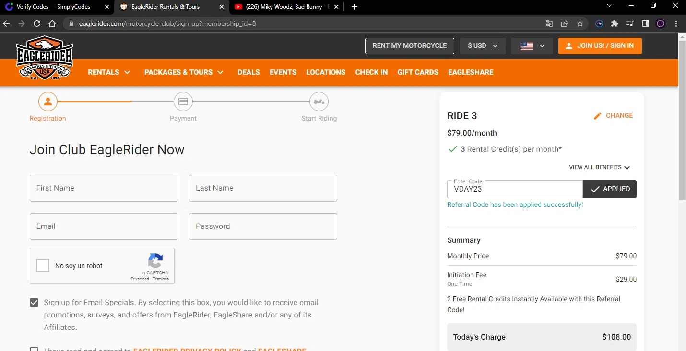Expand the PACKAGES & TOURS menu
686x351 pixels.
(x=184, y=72)
